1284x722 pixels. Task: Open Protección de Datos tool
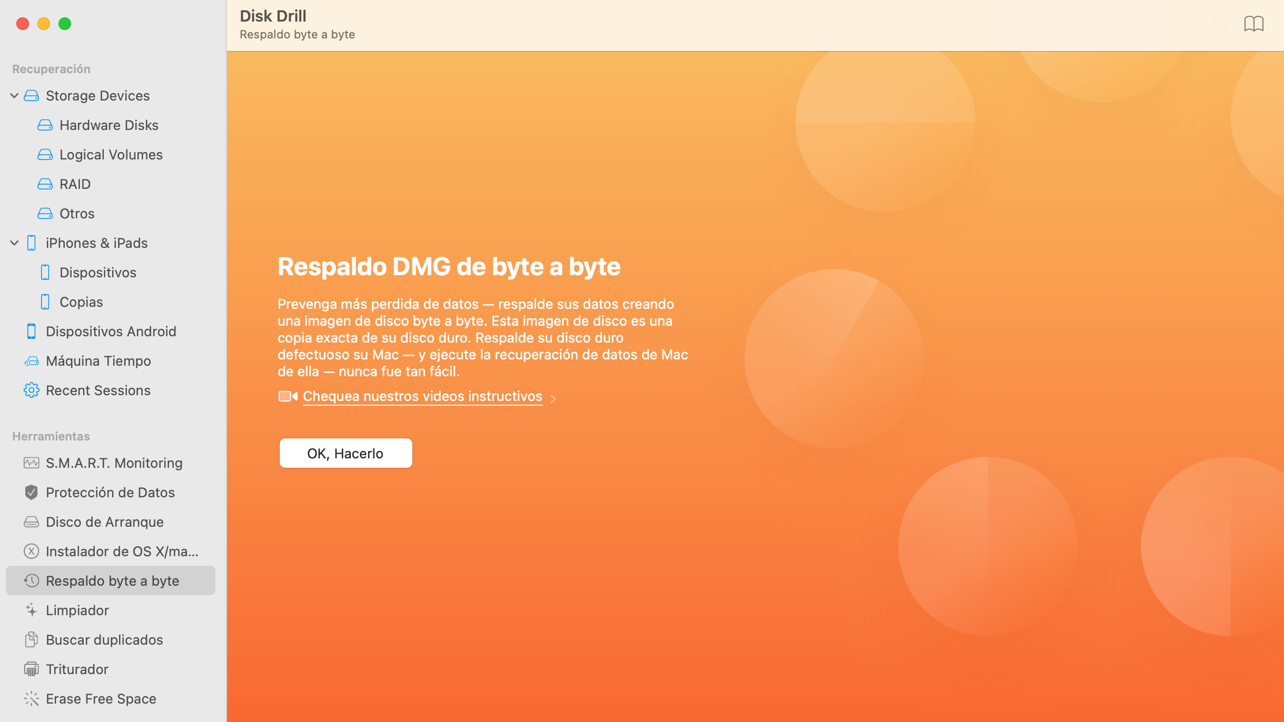point(110,492)
